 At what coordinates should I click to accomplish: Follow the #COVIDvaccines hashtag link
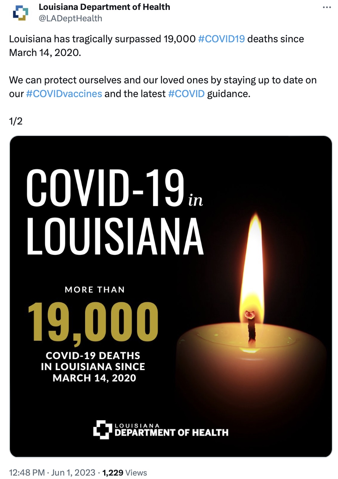pyautogui.click(x=64, y=94)
